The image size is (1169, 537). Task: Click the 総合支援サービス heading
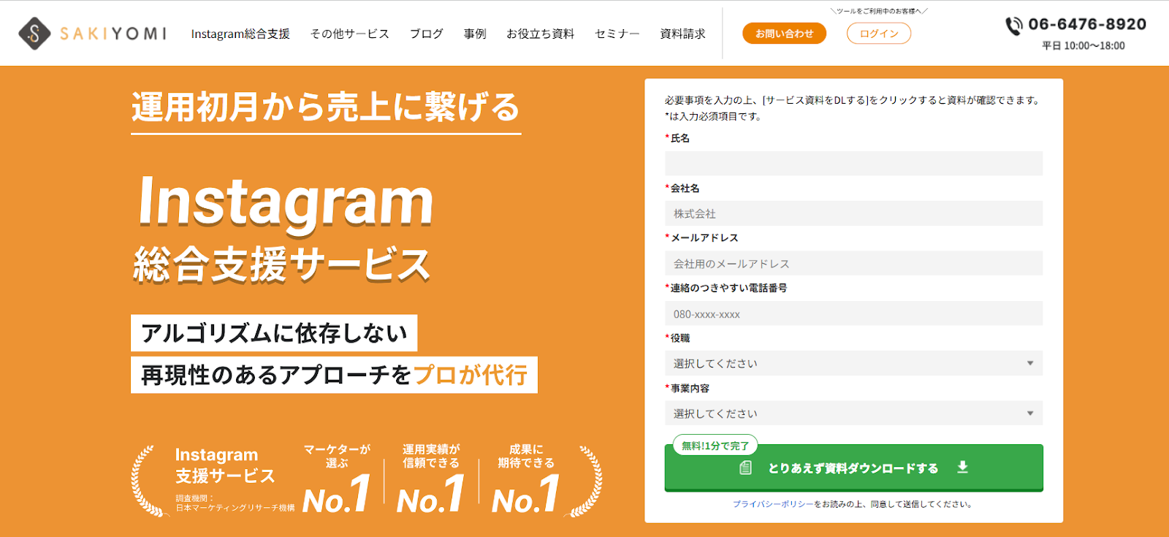[282, 264]
